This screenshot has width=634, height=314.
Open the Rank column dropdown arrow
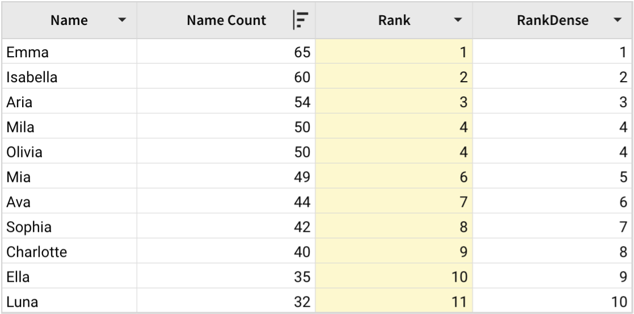point(458,21)
